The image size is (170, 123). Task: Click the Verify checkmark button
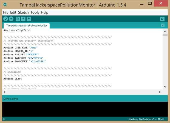pos(5,19)
